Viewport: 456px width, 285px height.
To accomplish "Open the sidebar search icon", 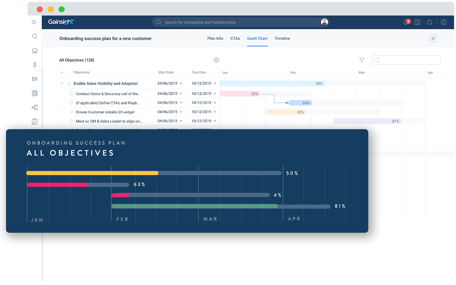I will (x=35, y=36).
